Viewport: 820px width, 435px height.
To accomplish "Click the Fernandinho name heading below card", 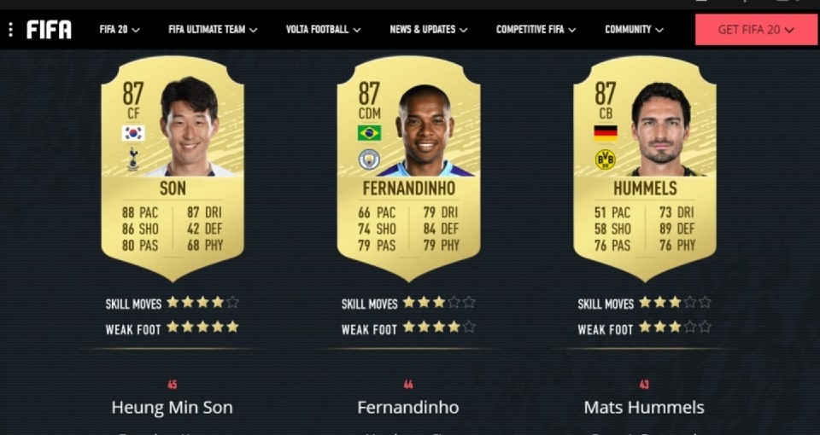I will (408, 408).
